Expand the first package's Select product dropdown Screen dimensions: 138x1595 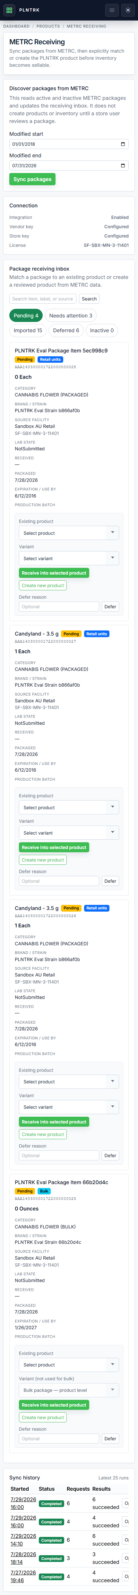click(69, 533)
